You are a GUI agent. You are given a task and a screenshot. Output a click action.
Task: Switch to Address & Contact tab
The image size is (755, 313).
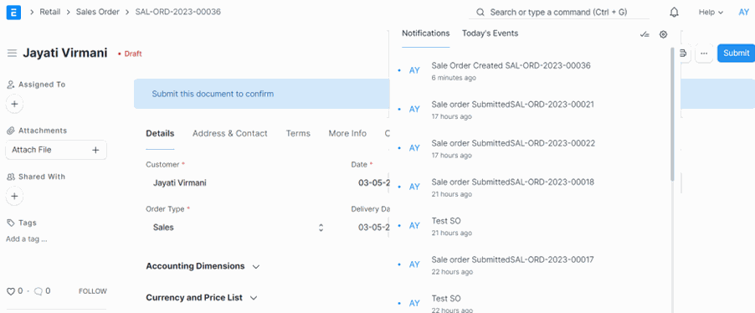229,133
